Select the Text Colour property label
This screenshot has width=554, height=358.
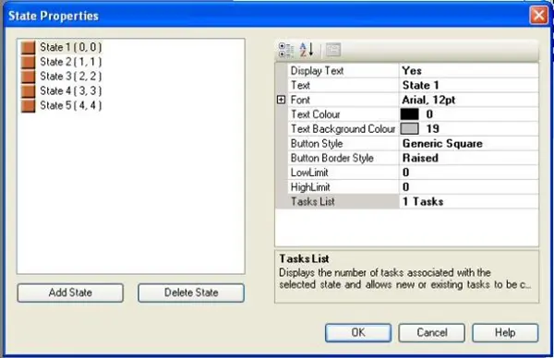tap(343, 114)
